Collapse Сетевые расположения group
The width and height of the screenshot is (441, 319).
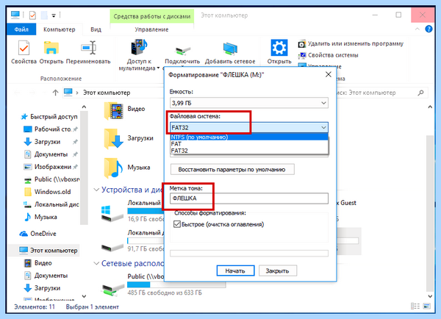pyautogui.click(x=96, y=263)
